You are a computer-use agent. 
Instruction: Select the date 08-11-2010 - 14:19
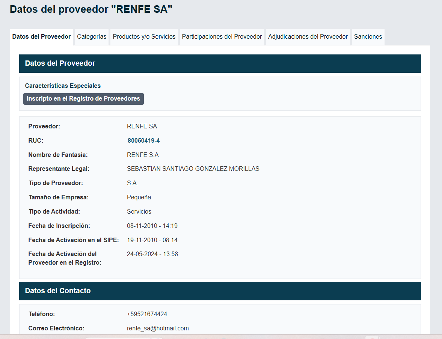click(x=152, y=226)
